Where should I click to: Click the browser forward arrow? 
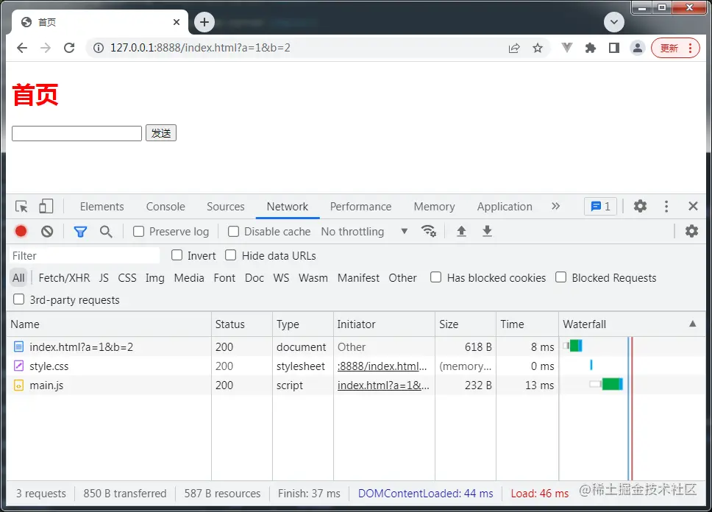coord(46,48)
